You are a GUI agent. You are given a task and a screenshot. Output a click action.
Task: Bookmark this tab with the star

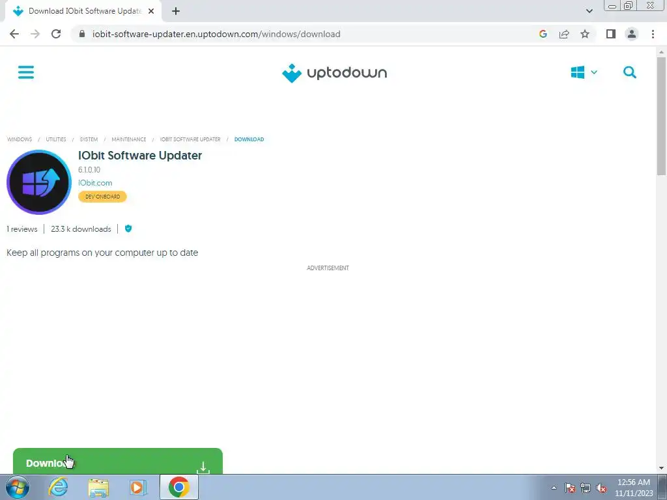(x=585, y=34)
